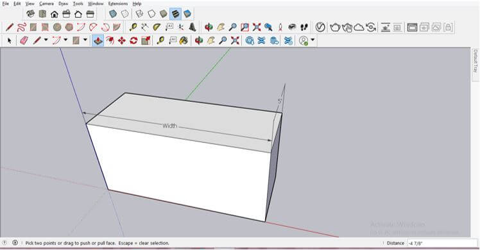
Task: Select the Rotate tool
Action: click(133, 40)
